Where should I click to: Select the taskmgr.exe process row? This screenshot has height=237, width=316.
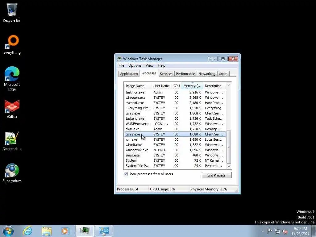(x=175, y=92)
